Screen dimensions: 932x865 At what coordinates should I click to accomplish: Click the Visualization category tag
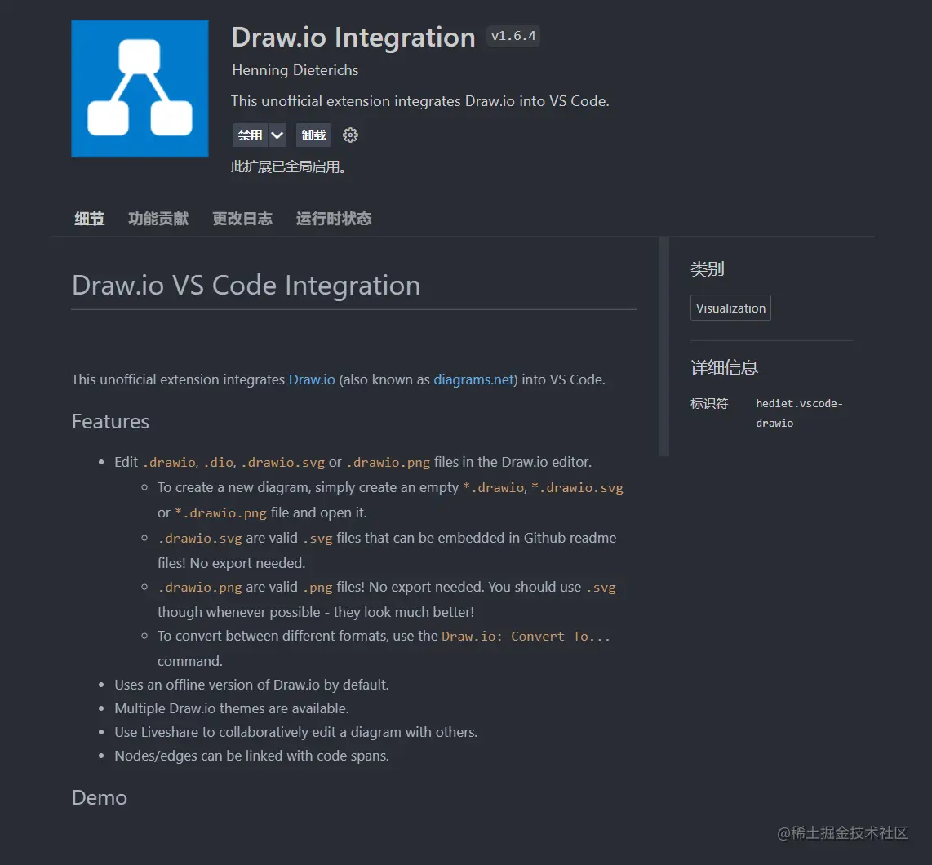pos(730,308)
